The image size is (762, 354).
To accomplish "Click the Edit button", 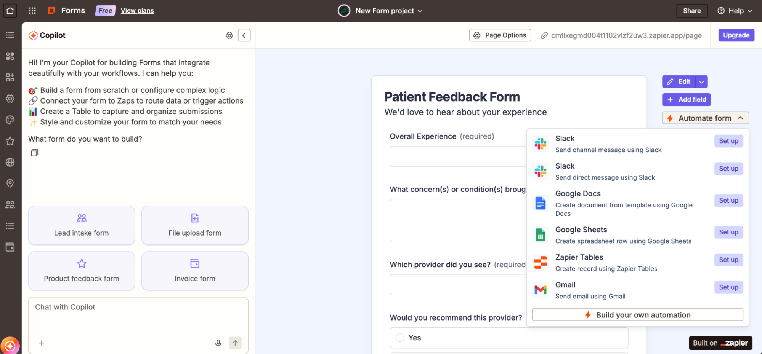I will (679, 81).
